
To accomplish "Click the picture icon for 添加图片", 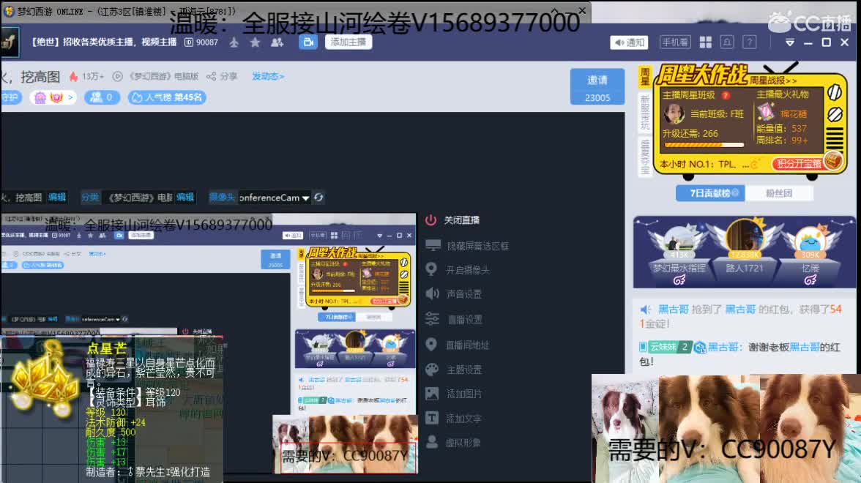I will pos(432,394).
